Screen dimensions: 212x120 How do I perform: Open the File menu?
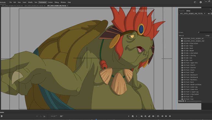(10, 2)
